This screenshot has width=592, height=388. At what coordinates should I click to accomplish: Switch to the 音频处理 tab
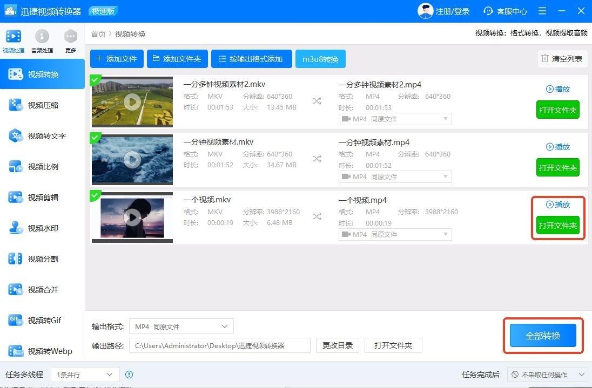click(42, 41)
